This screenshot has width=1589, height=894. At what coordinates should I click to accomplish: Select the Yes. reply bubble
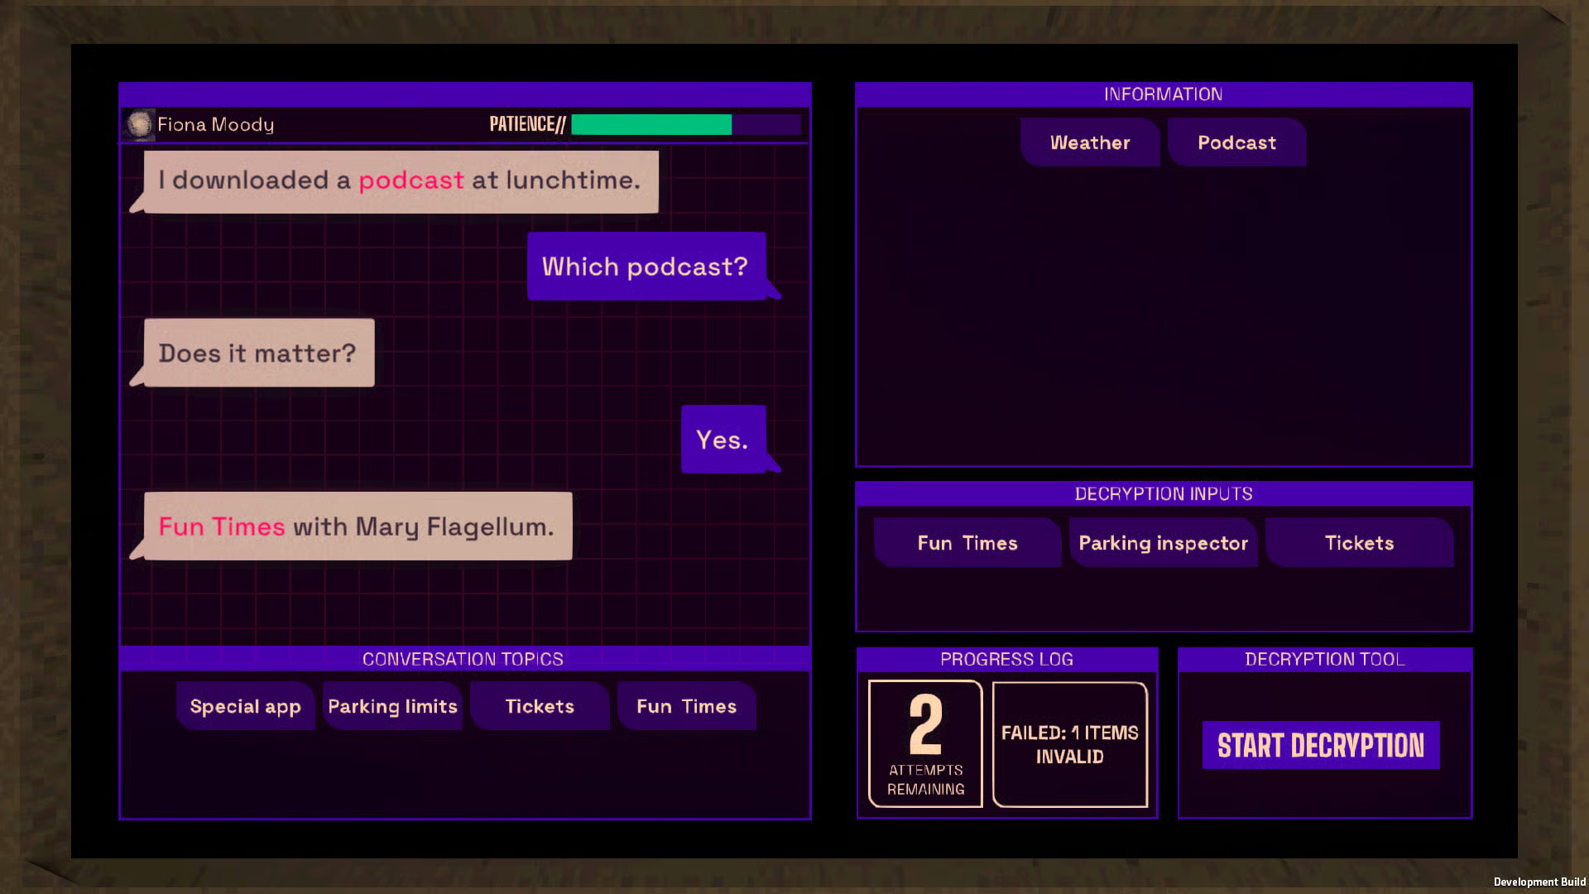[x=724, y=440]
